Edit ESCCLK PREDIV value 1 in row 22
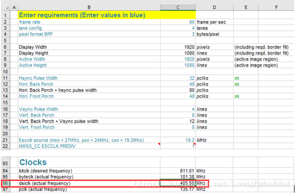Viewport: 295px width, 193px height. 178,146
